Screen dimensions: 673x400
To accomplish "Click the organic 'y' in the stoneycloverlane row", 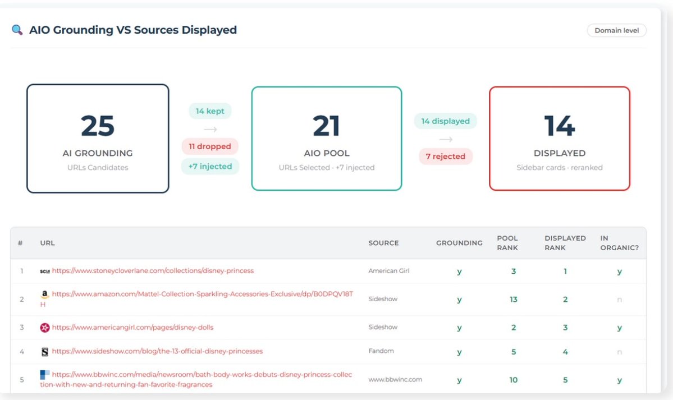I will 619,272.
